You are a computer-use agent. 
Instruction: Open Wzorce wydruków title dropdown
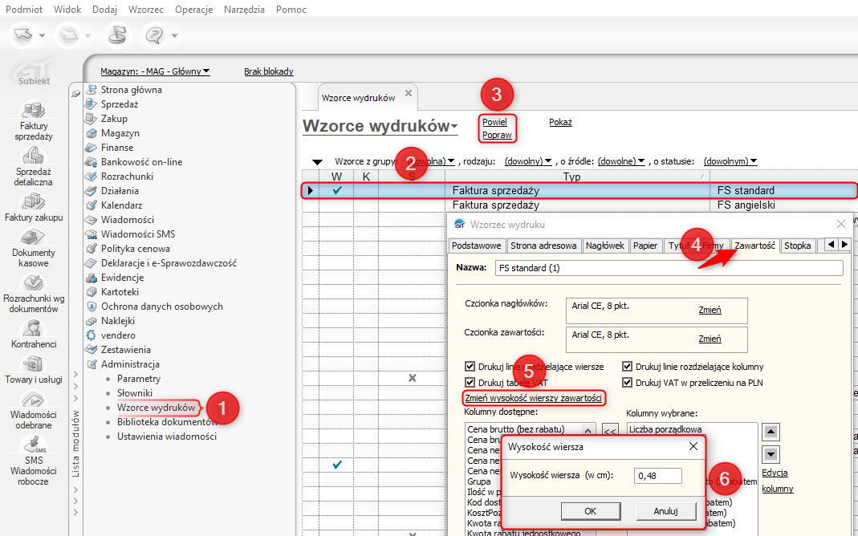tap(455, 127)
